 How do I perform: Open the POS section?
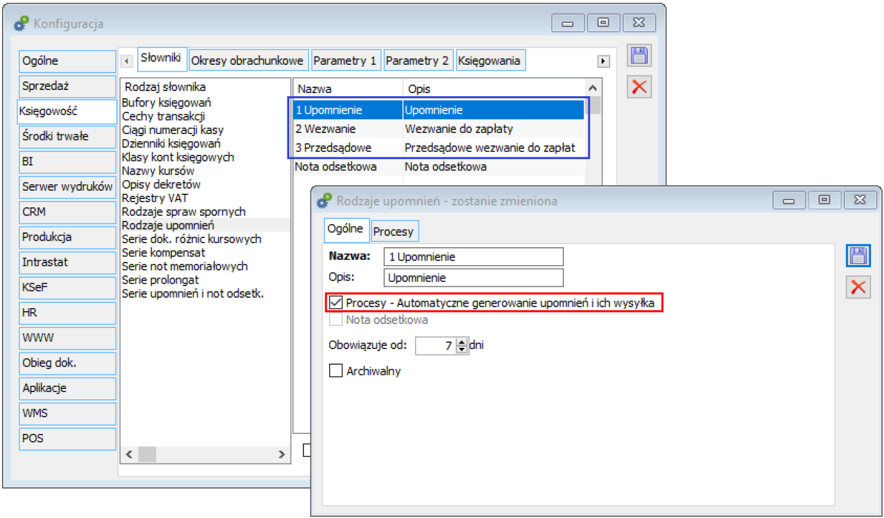click(x=67, y=438)
